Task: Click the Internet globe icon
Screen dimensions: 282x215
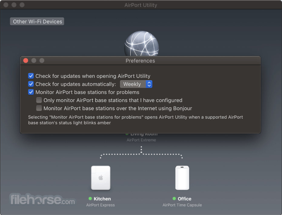Action: [141, 44]
